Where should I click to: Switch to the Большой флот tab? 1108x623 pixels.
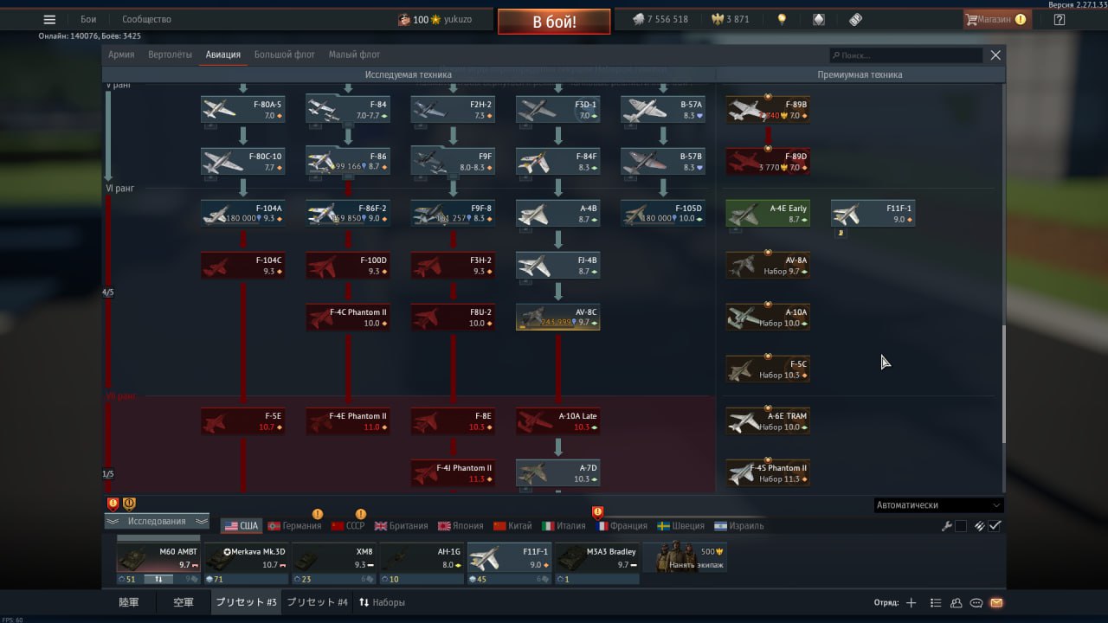click(284, 55)
